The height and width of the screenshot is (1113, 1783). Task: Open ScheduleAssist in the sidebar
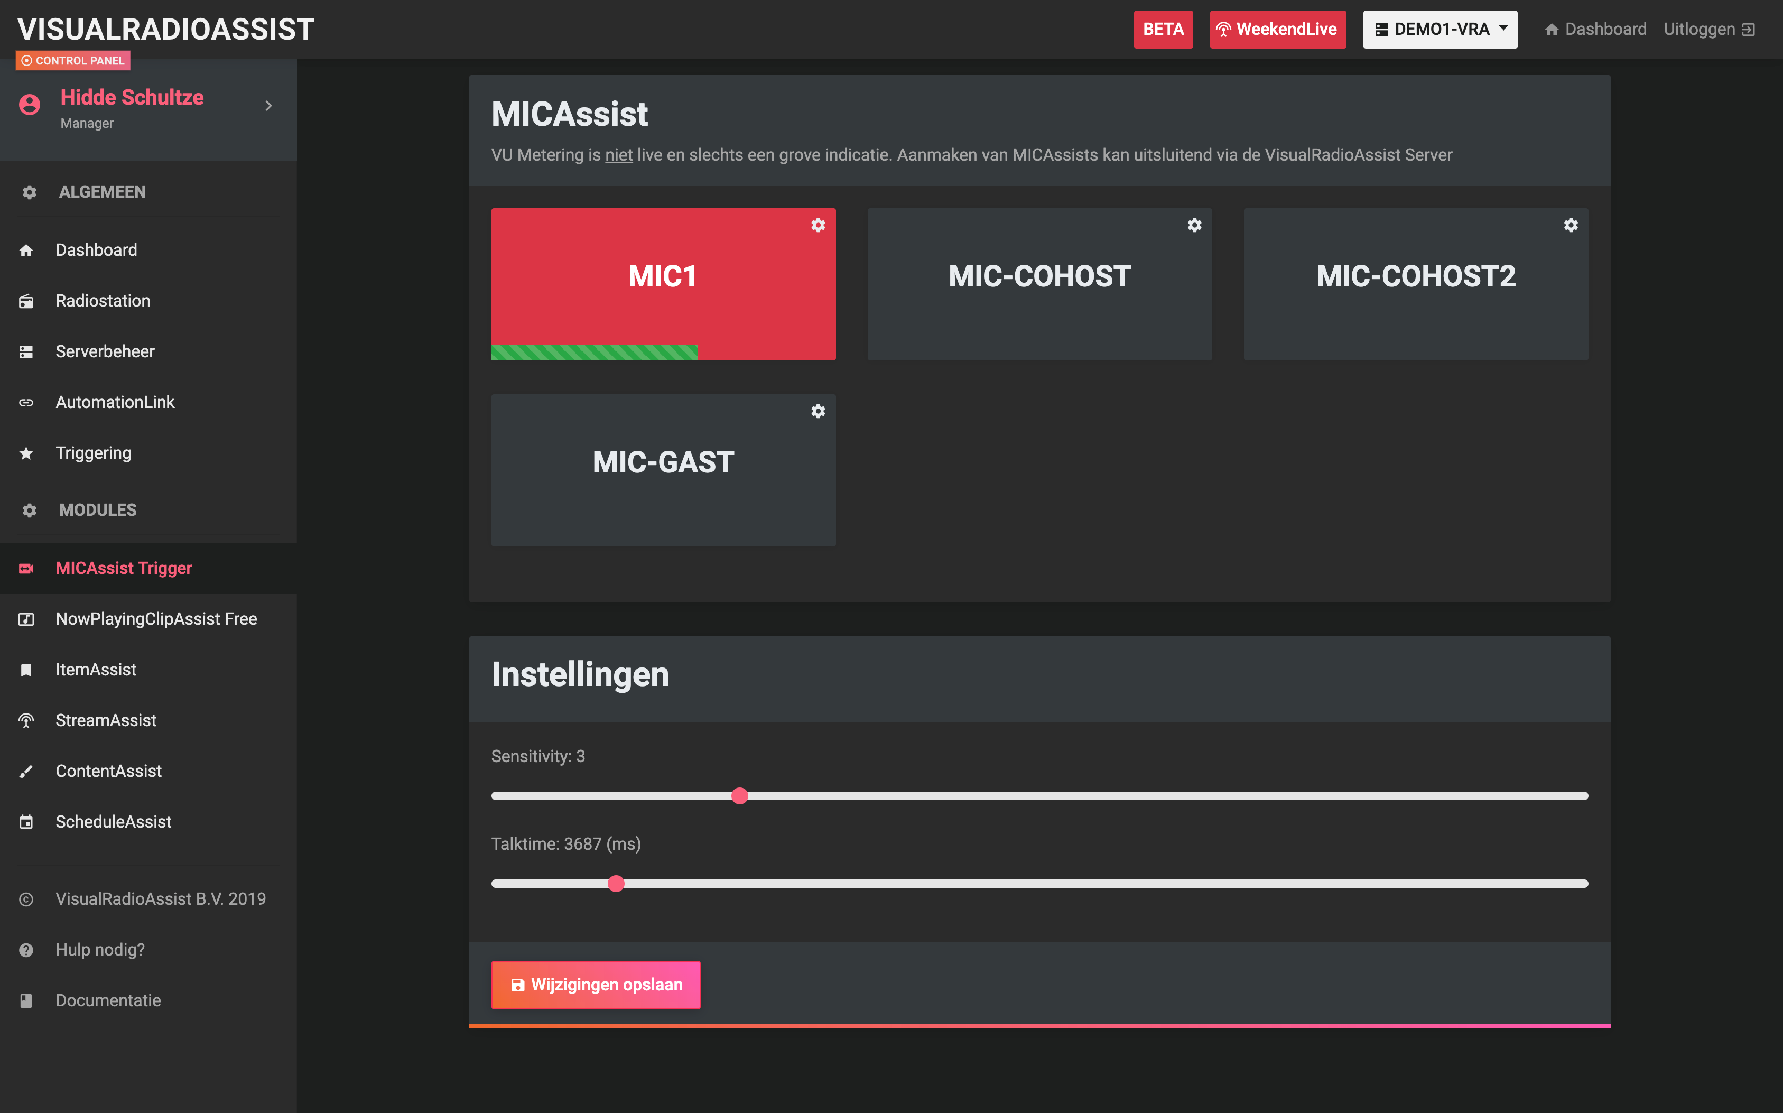pyautogui.click(x=113, y=822)
